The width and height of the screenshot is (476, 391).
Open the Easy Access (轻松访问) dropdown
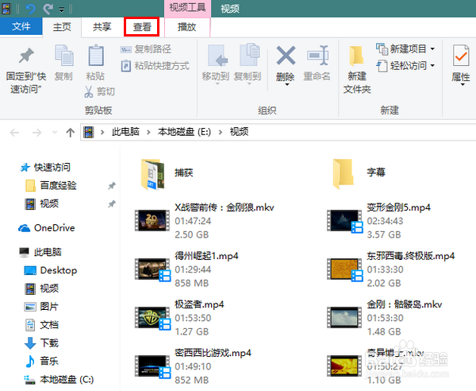point(405,65)
